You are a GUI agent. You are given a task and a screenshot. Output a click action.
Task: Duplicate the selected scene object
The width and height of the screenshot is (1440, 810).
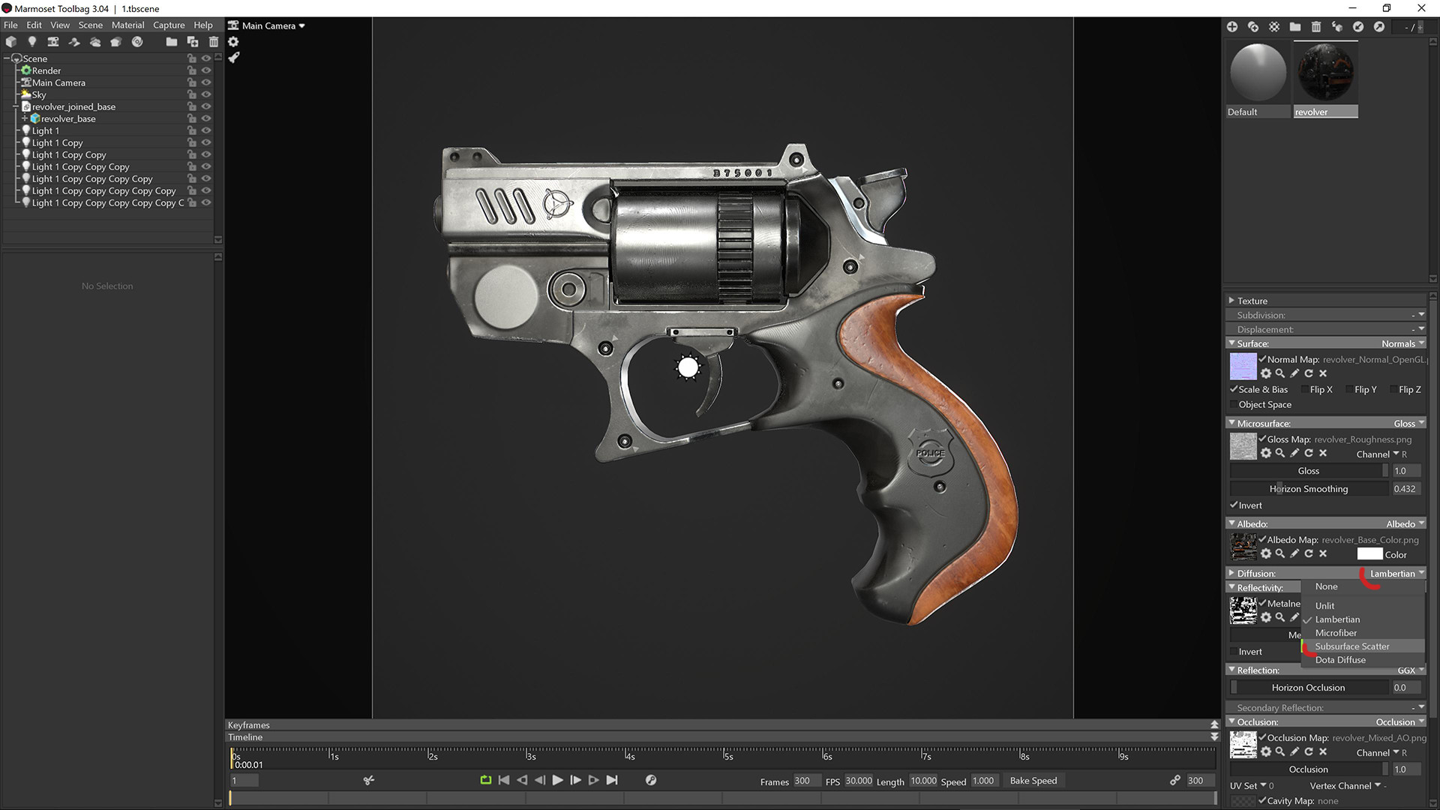click(193, 42)
